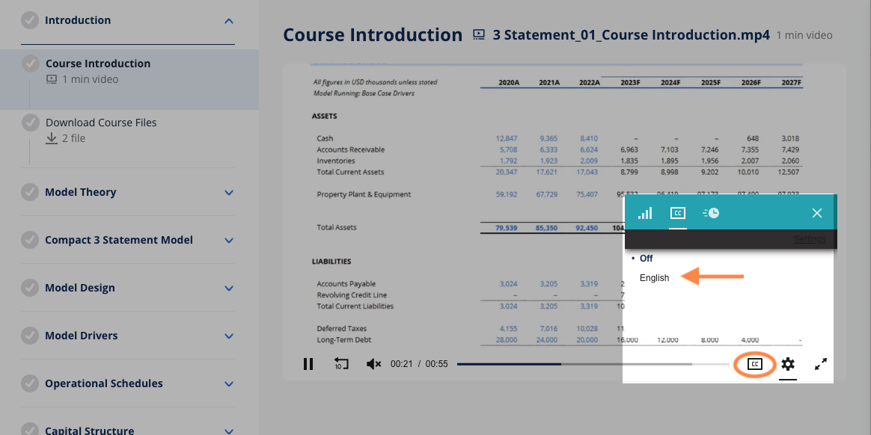
Task: Click the 00:21 elapsed time readout
Action: point(402,364)
